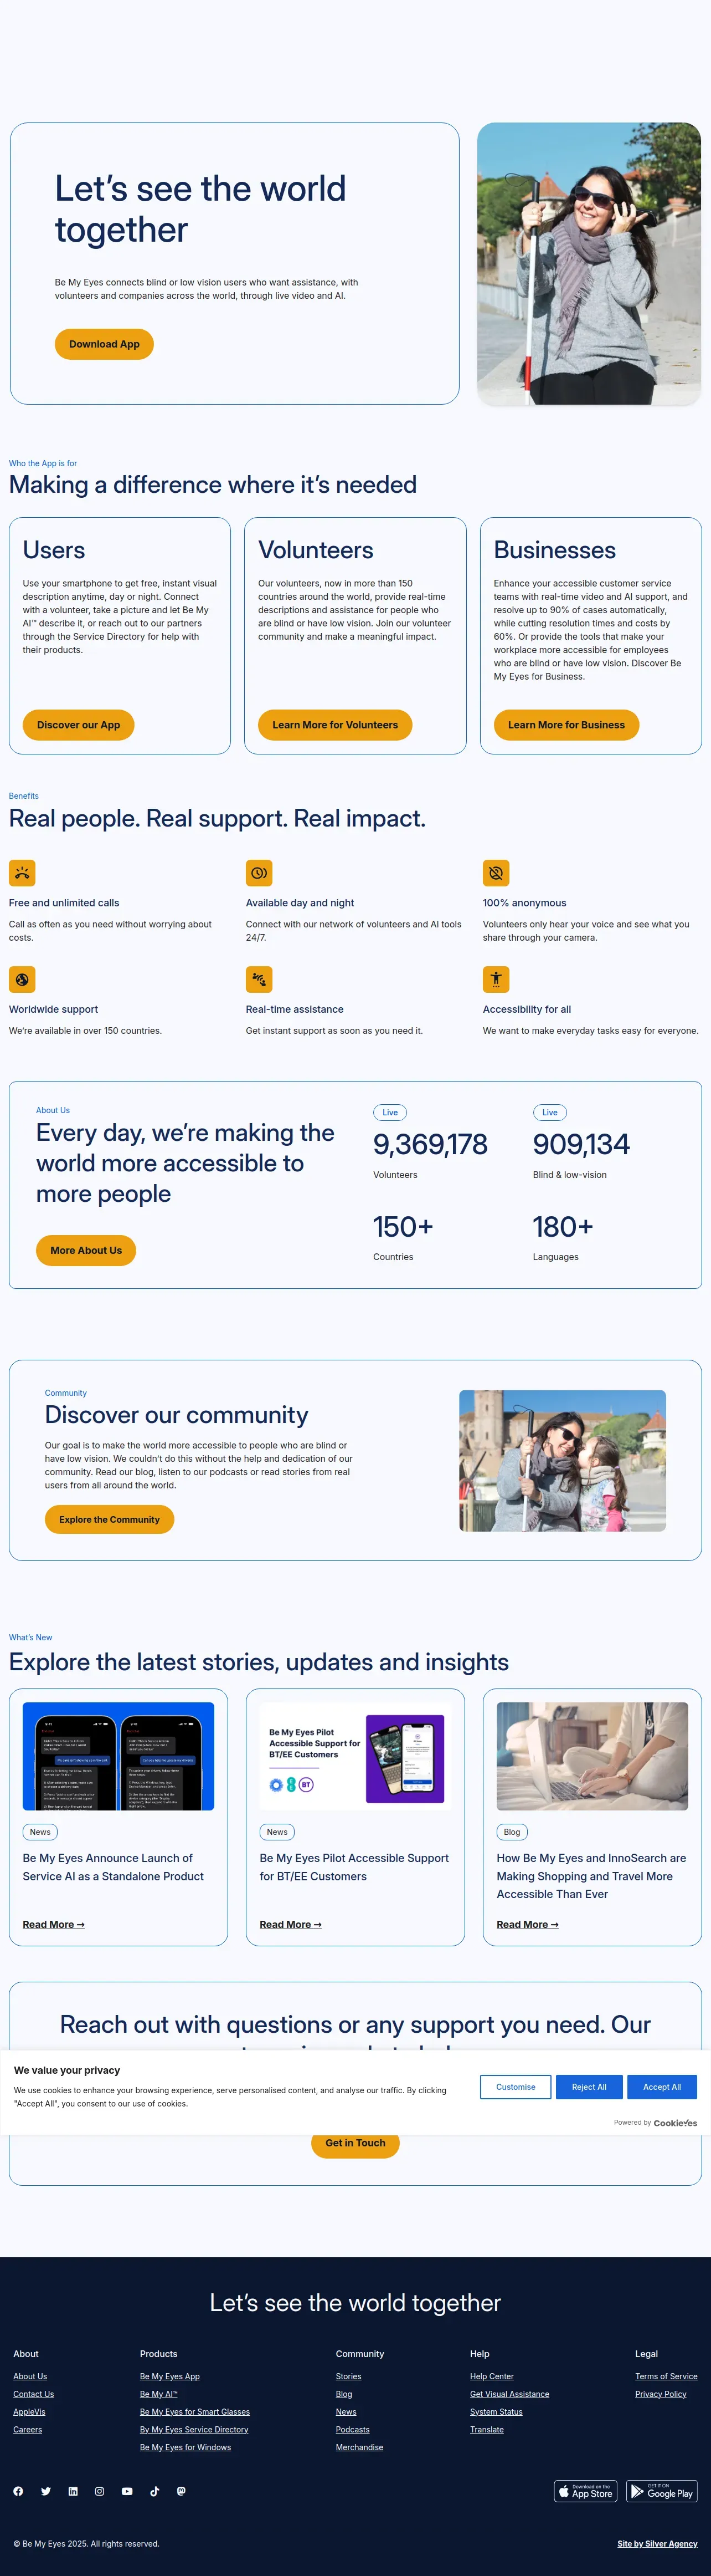
Task: Open Podcasts footer link
Action: tap(353, 2430)
